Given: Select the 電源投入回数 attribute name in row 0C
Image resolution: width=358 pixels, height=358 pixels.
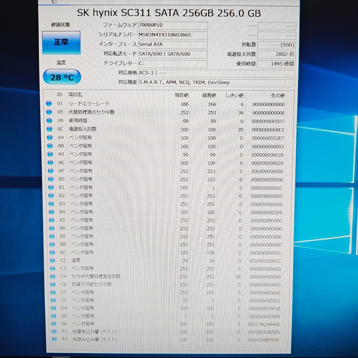Looking at the screenshot, I should coord(83,129).
